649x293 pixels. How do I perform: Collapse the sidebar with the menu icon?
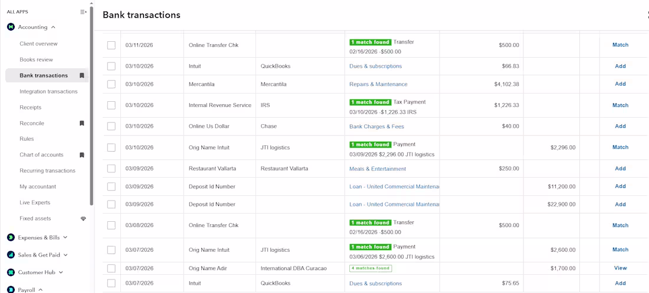(83, 12)
